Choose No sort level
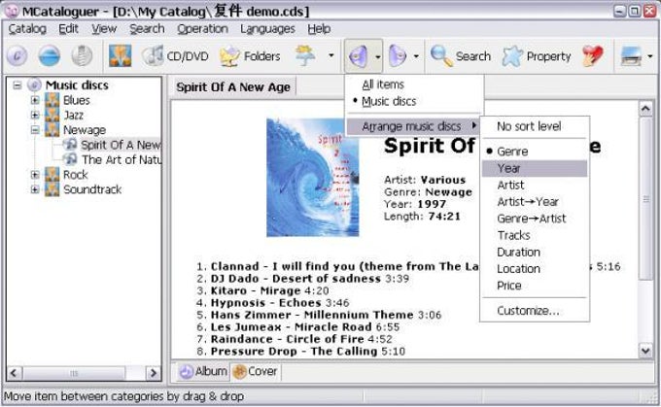661x407 pixels. click(534, 126)
